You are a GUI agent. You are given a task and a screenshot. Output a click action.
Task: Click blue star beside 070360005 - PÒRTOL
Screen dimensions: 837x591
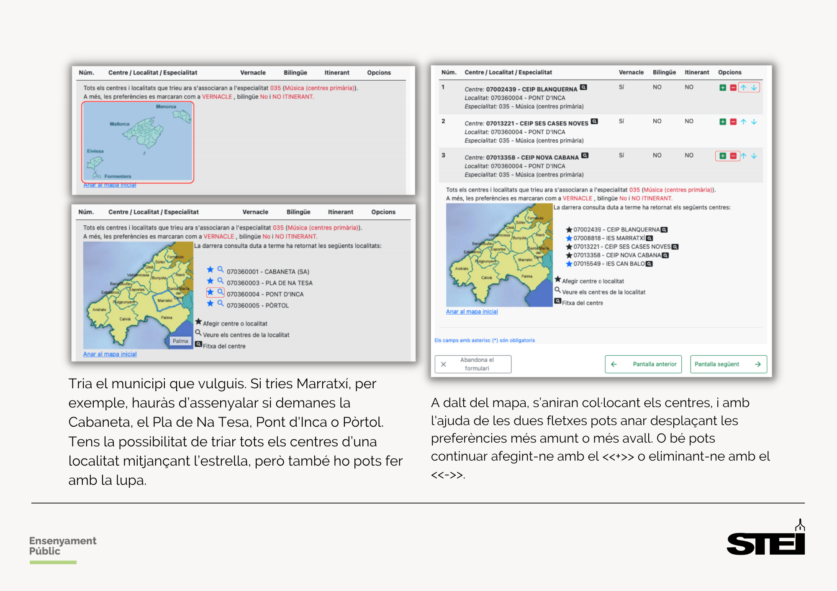click(x=210, y=303)
